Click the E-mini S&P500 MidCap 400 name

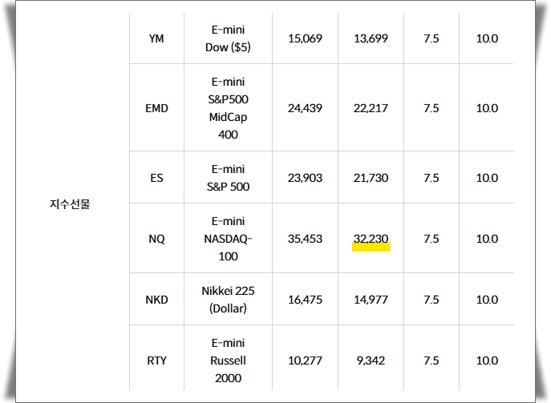228,108
